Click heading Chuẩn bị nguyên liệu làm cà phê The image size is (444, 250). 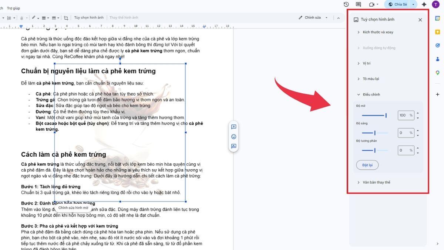point(88,71)
